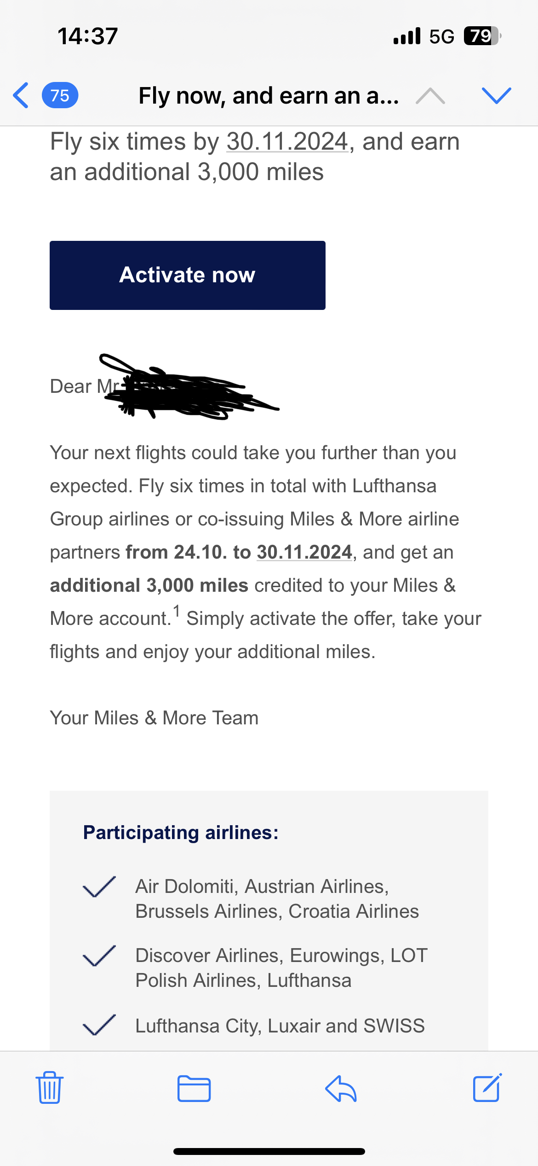Tap the folder icon to move message

click(x=194, y=1089)
